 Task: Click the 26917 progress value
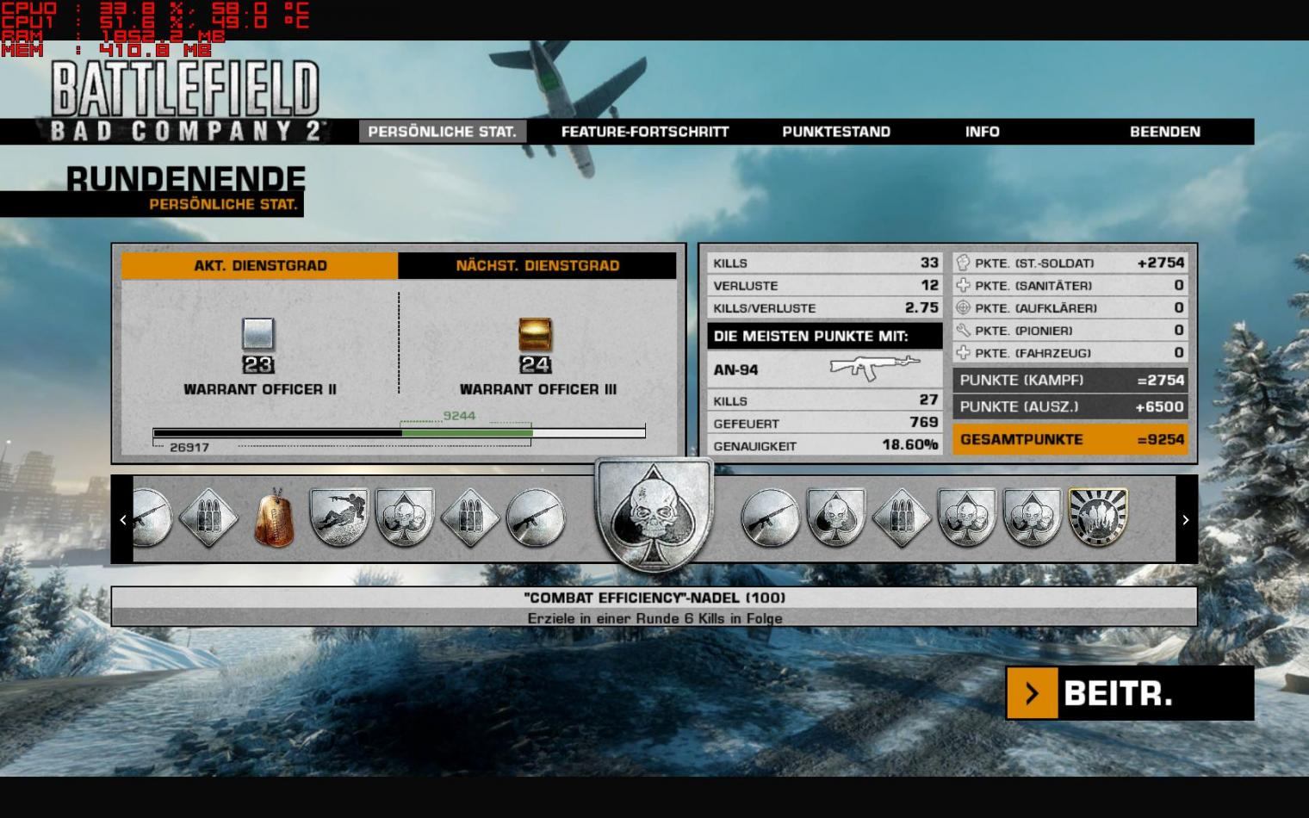click(189, 448)
